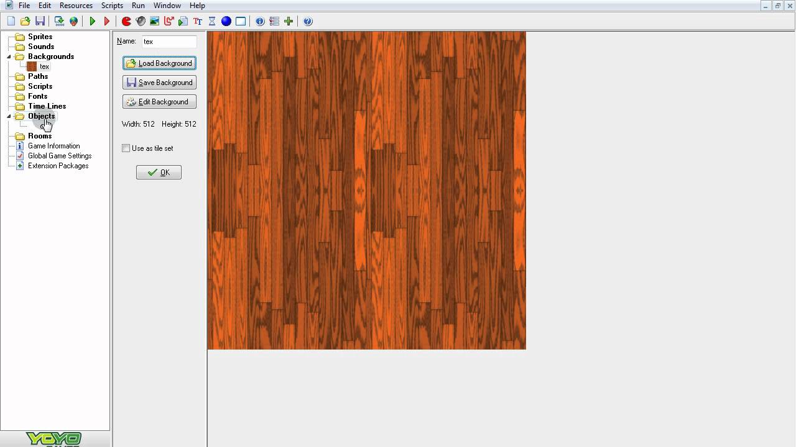Create a new room resource
796x447 pixels.
point(241,21)
